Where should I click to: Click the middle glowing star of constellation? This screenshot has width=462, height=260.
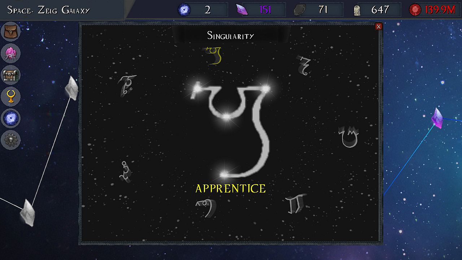point(226,116)
